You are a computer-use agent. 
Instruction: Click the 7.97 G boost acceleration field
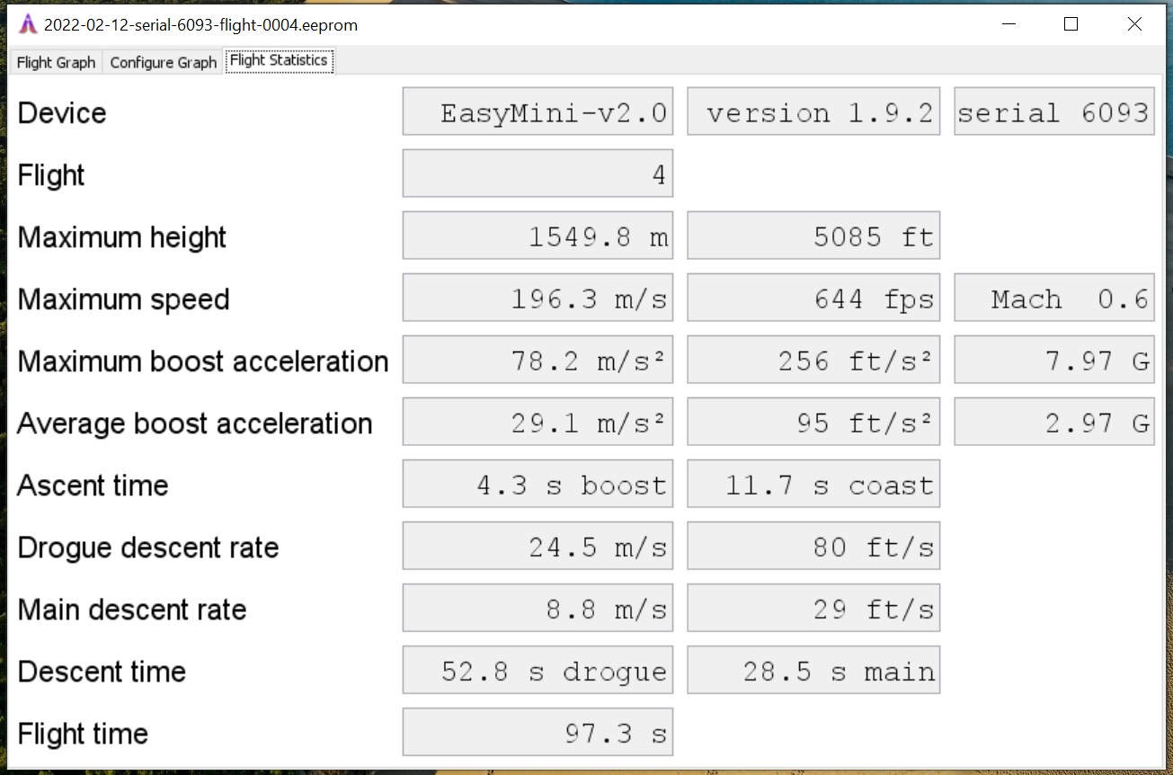[x=1053, y=361]
